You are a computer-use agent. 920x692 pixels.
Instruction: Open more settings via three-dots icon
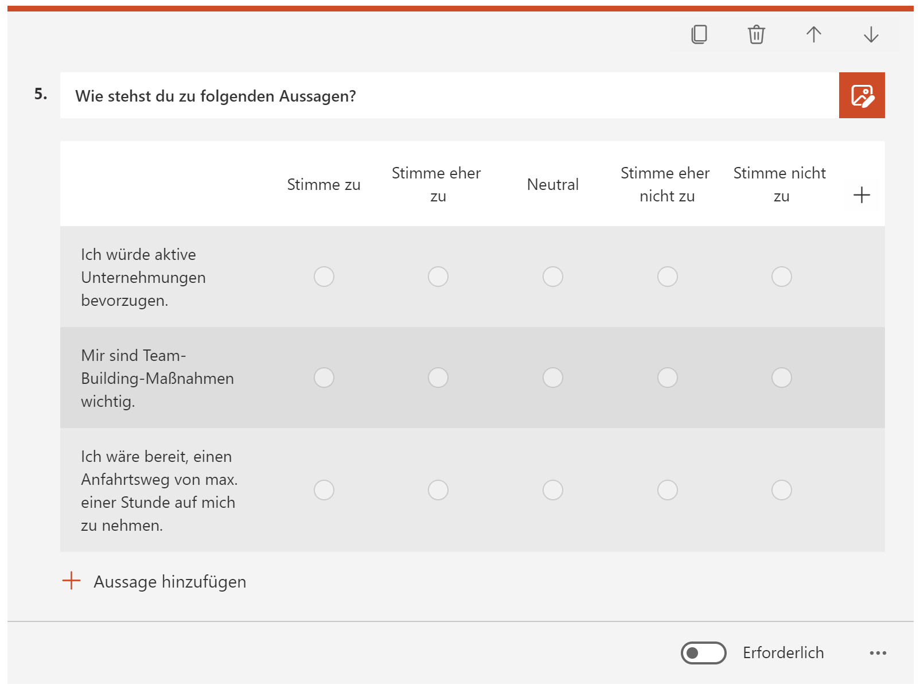pyautogui.click(x=878, y=653)
